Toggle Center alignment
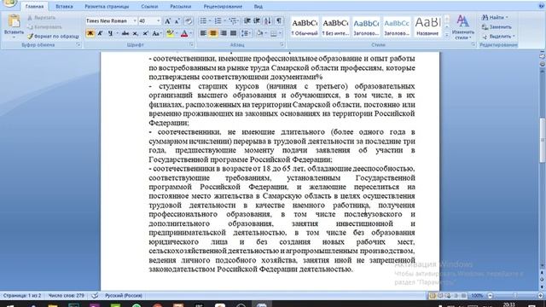Screen dimensions: 546x307 click(213, 33)
